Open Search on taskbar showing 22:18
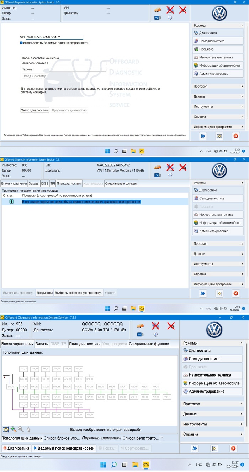249x472 pixels. coord(116,308)
